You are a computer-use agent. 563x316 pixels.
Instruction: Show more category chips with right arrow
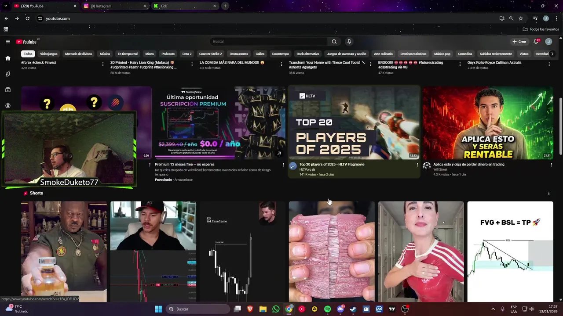tap(552, 54)
